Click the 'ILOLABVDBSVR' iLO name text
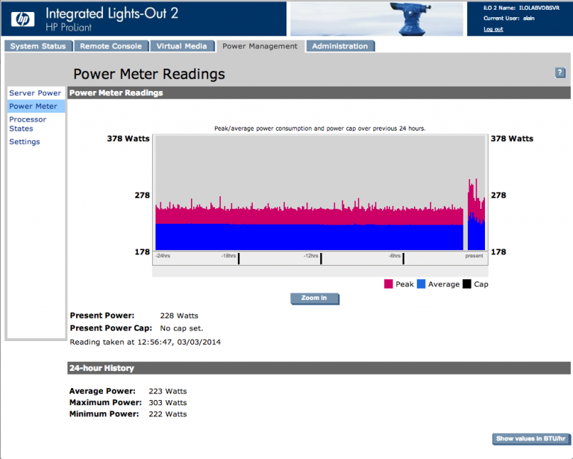573x459 pixels. pyautogui.click(x=539, y=7)
